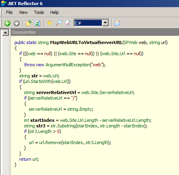
Task: Click the envelope icon in the toolbar
Action: (117, 23)
